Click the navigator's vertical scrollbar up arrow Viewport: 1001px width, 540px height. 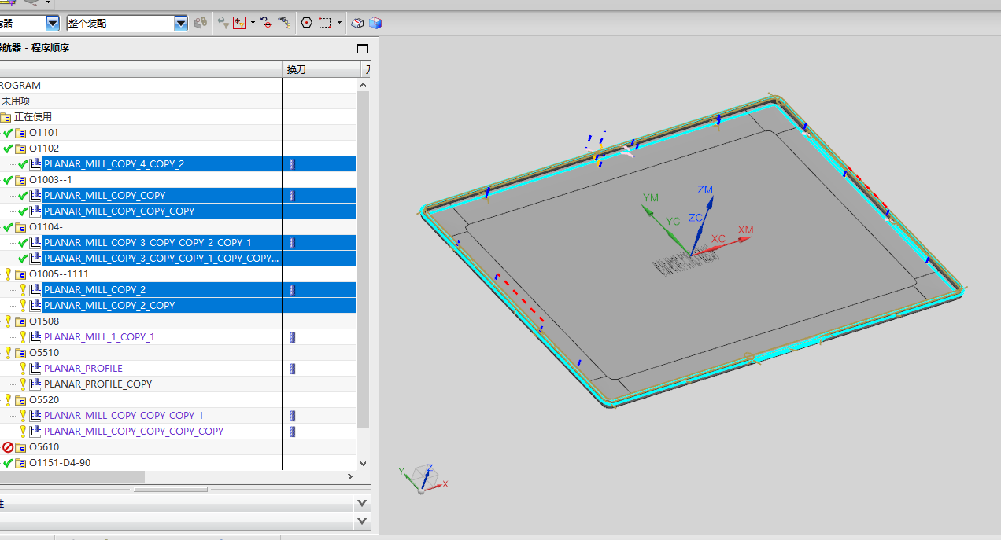pyautogui.click(x=364, y=85)
